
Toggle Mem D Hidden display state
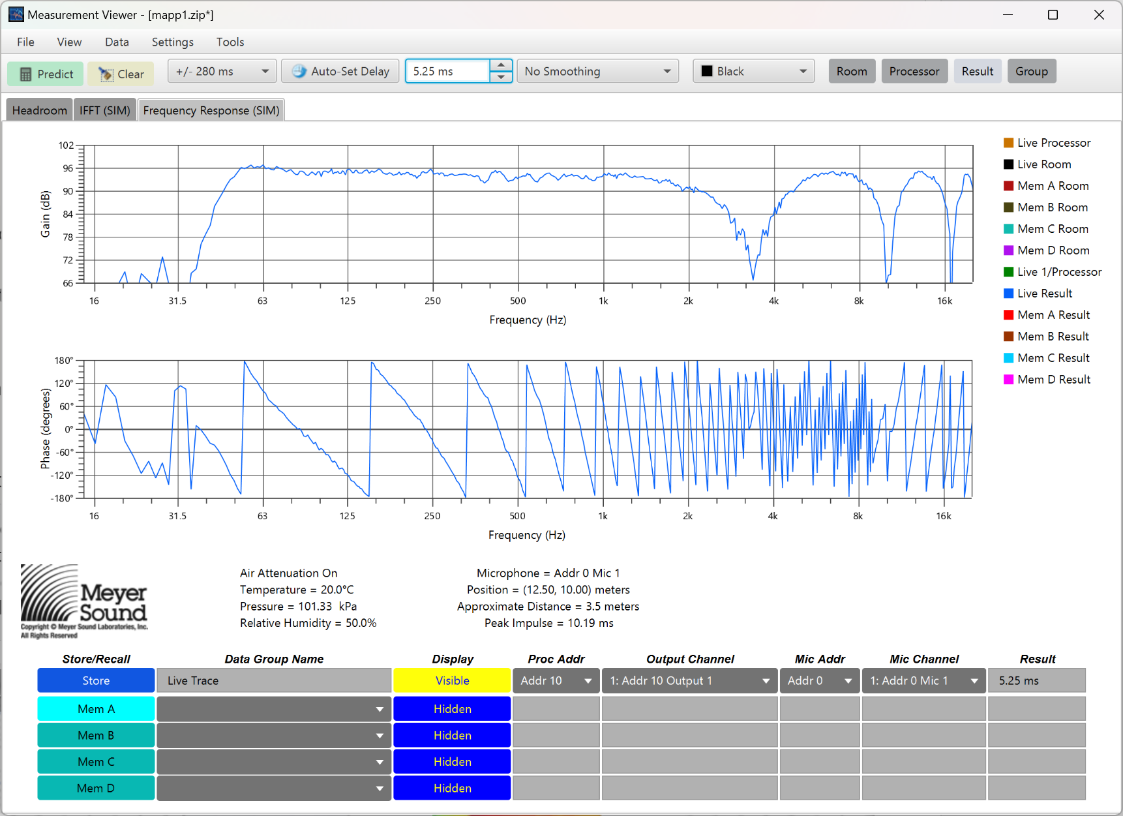click(x=452, y=788)
